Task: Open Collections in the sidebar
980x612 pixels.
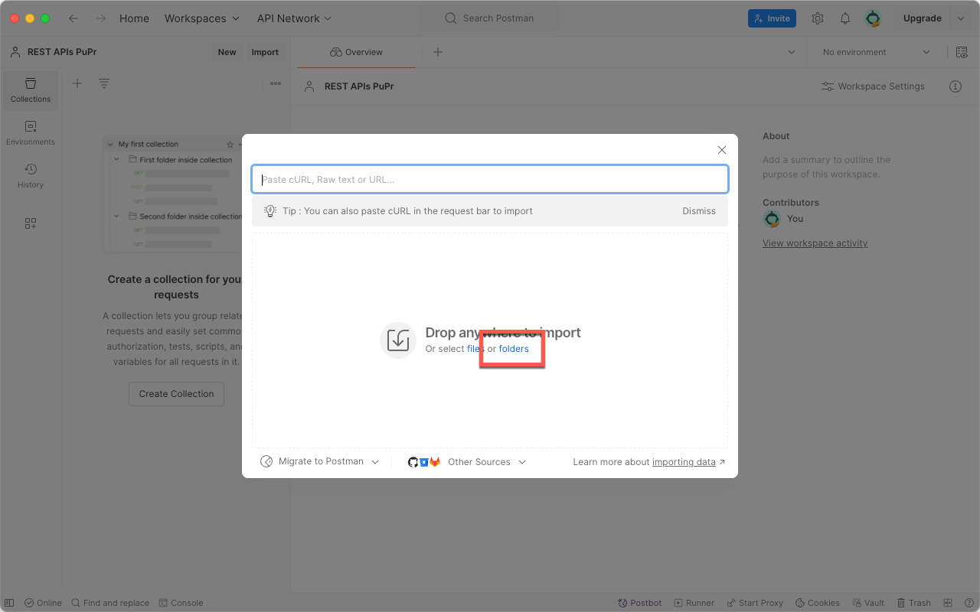Action: click(x=31, y=90)
